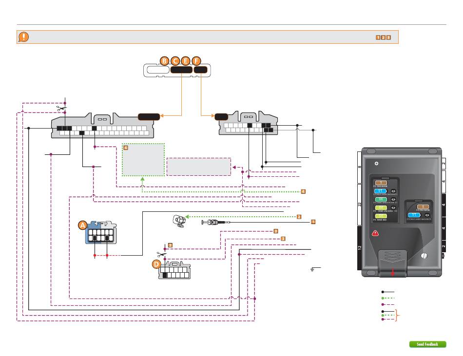
Task: Click note number 3 next to connector D scissors
Action: (170, 245)
